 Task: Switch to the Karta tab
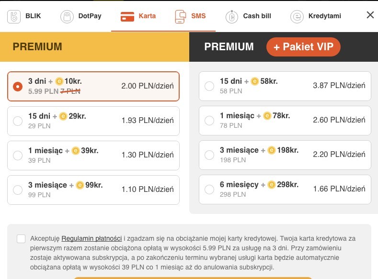pyautogui.click(x=147, y=16)
